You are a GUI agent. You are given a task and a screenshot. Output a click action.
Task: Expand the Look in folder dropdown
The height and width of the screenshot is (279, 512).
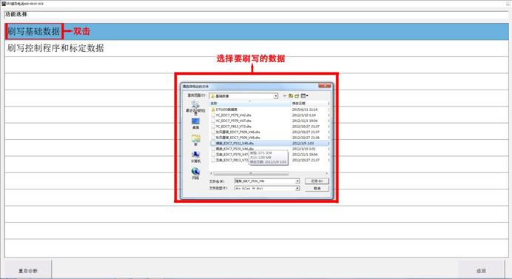(276, 96)
